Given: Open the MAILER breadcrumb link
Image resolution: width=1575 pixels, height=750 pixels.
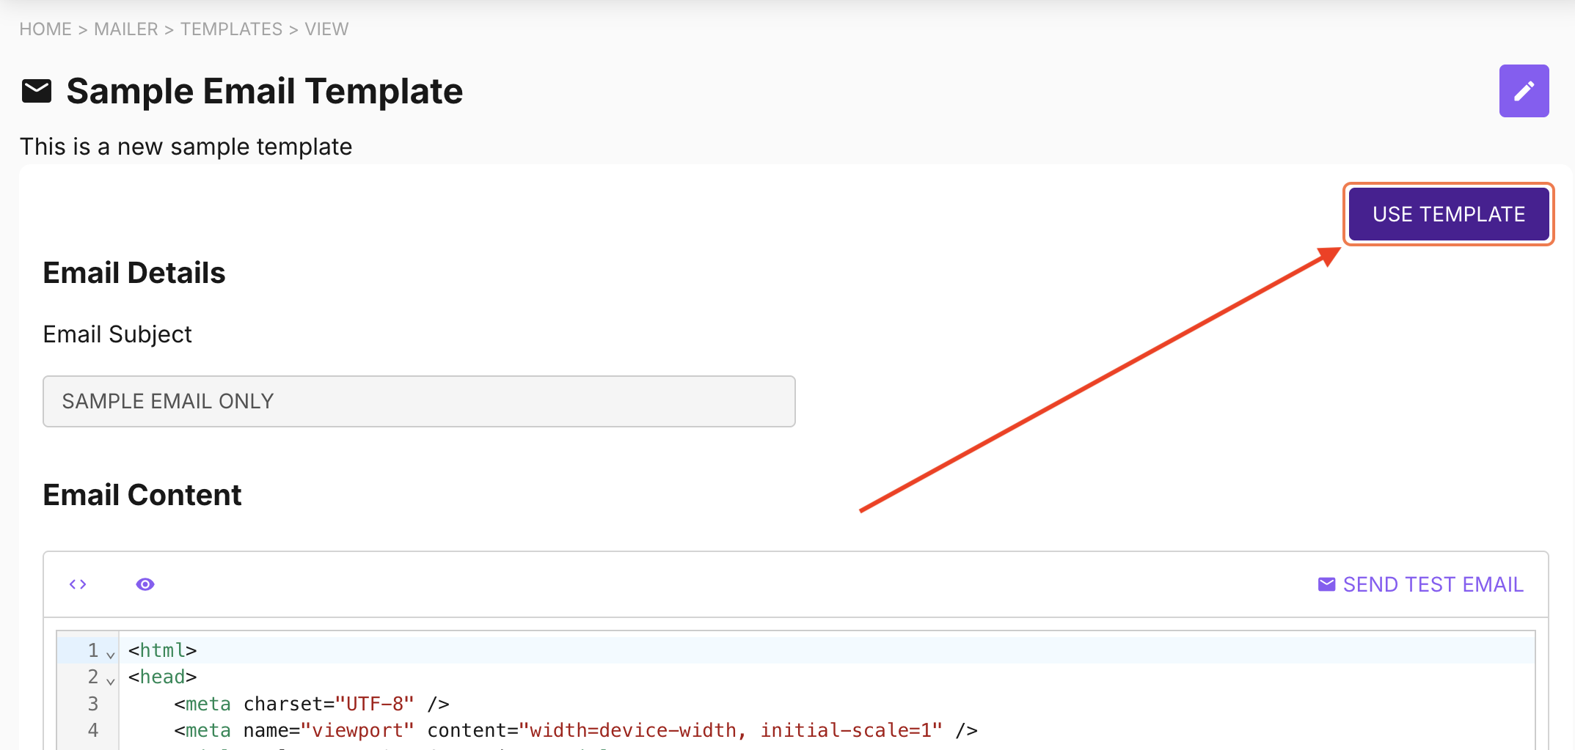Looking at the screenshot, I should (126, 29).
